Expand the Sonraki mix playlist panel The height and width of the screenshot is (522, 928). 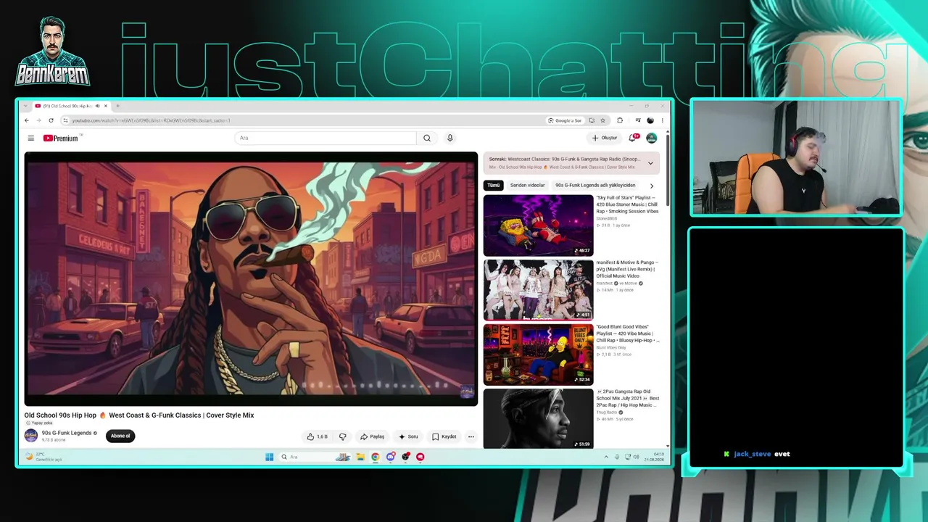point(650,163)
